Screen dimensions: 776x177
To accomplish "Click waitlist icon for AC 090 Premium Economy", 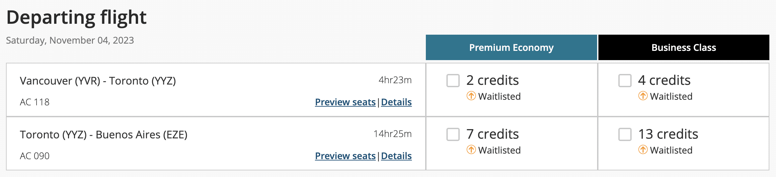I will (x=471, y=150).
